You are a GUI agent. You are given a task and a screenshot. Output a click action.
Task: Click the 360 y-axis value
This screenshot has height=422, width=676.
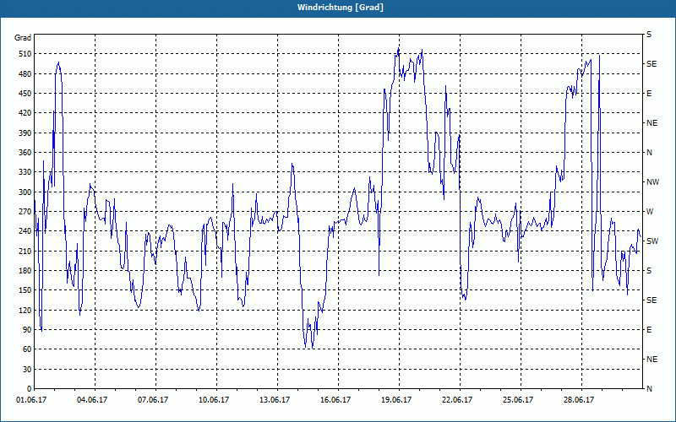(x=25, y=153)
